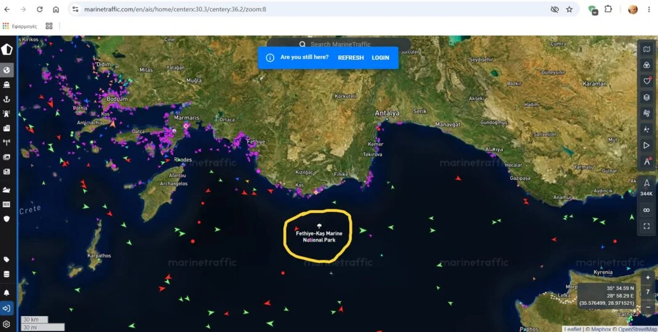Image resolution: width=658 pixels, height=332 pixels.
Task: Click the site information icon in address bar
Action: [76, 9]
